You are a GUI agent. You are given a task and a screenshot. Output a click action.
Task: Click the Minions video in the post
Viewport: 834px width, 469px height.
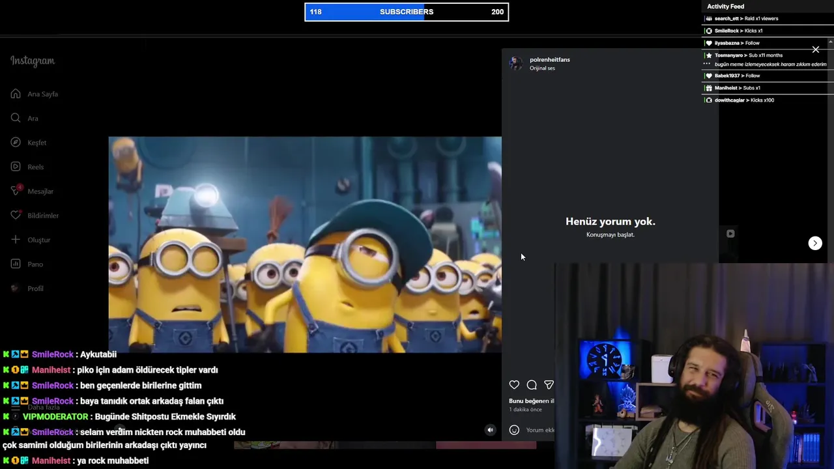tap(305, 244)
